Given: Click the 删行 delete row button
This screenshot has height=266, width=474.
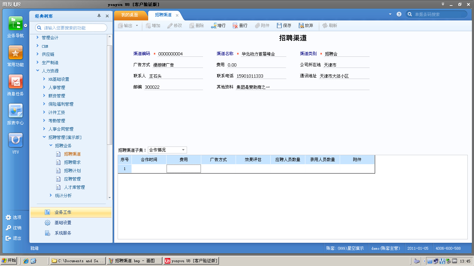Looking at the screenshot, I should [x=240, y=26].
